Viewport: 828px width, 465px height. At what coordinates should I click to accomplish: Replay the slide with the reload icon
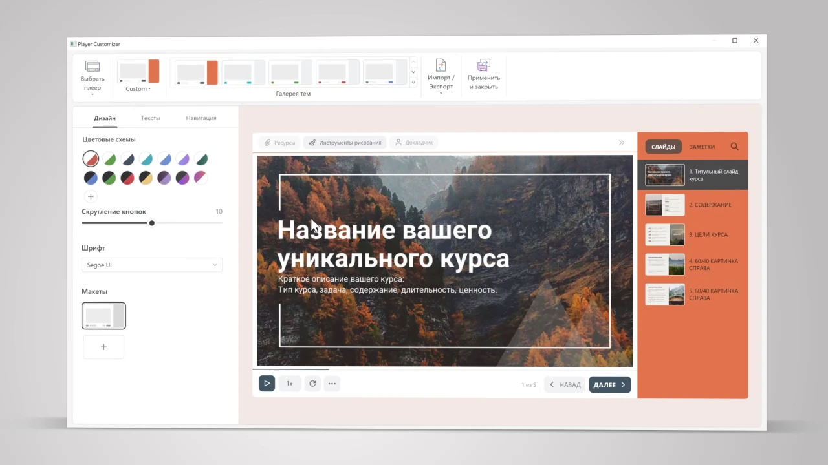pos(312,384)
